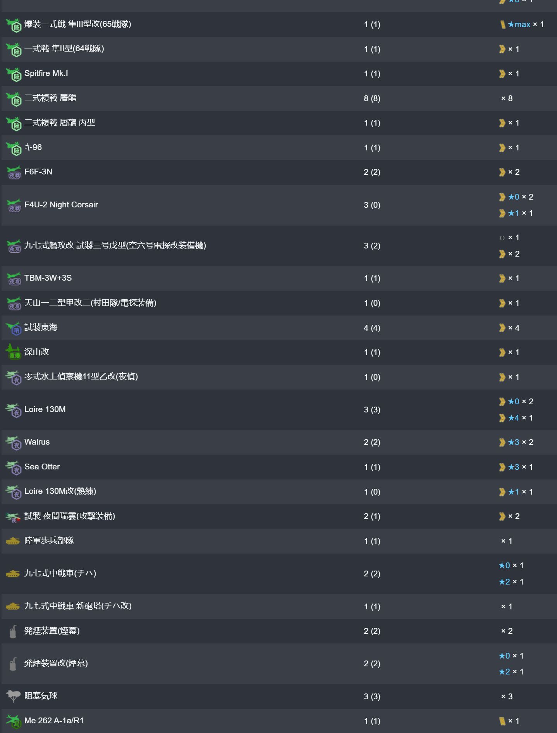Click the 3 (3) count for 阻塞気球

coord(372,697)
